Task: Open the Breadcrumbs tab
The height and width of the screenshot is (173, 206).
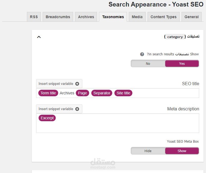Action: click(x=58, y=17)
